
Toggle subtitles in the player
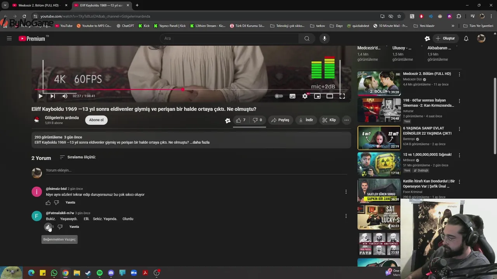tap(292, 96)
